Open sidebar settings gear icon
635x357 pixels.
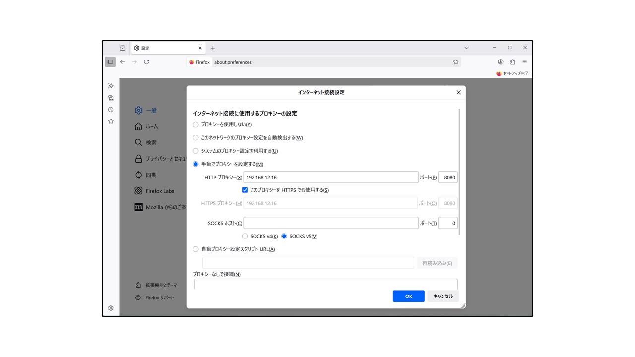pos(111,308)
